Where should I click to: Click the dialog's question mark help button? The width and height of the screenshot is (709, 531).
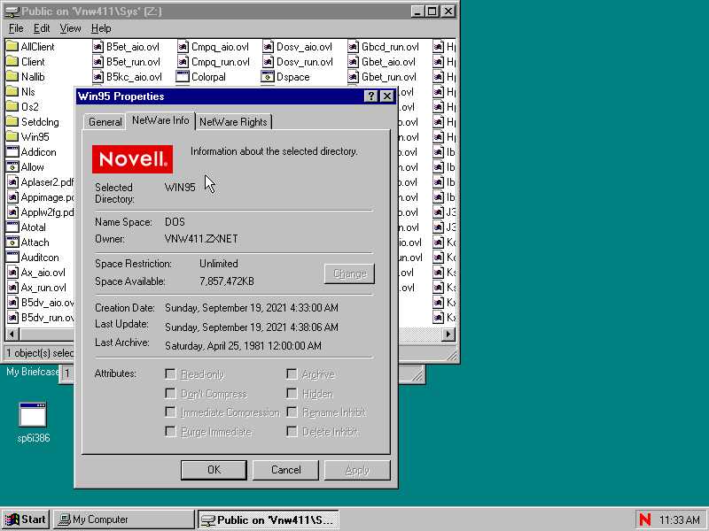pos(370,96)
